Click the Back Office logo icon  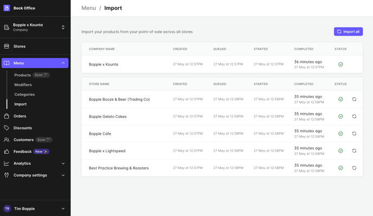click(7, 8)
